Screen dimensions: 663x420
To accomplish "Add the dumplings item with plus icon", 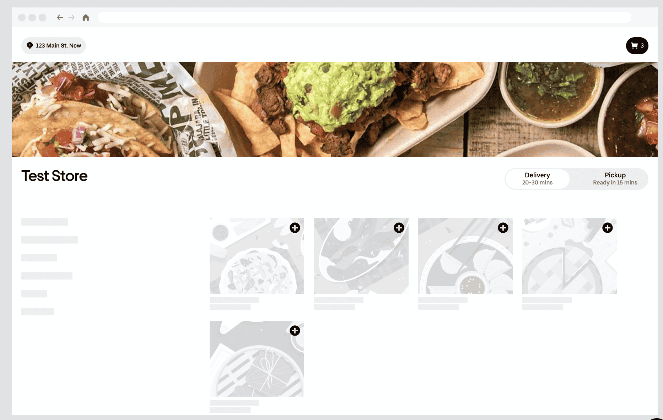I will [x=503, y=228].
